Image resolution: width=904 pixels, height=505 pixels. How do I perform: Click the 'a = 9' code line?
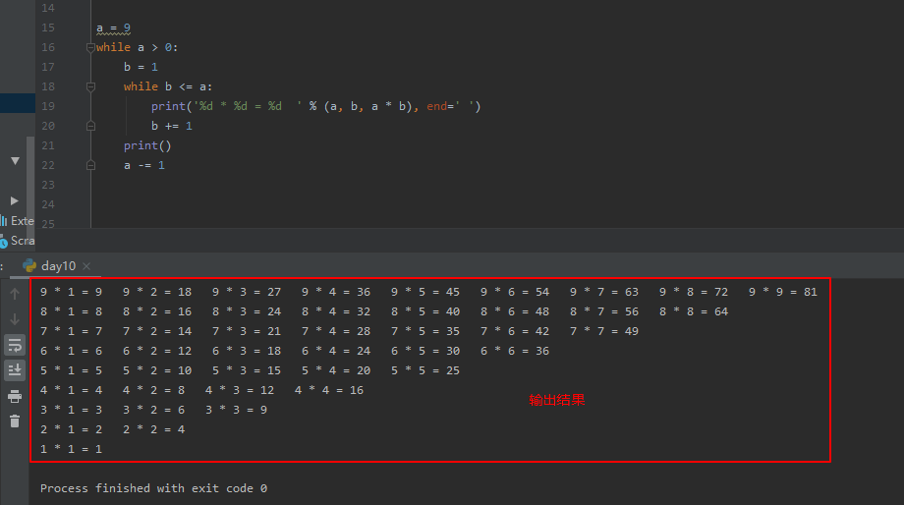[114, 28]
